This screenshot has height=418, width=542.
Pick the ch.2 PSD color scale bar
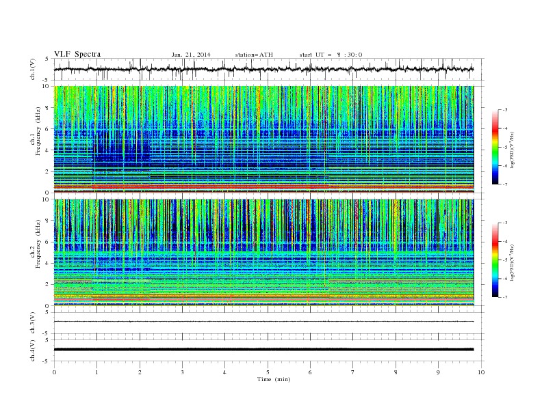[x=495, y=260]
